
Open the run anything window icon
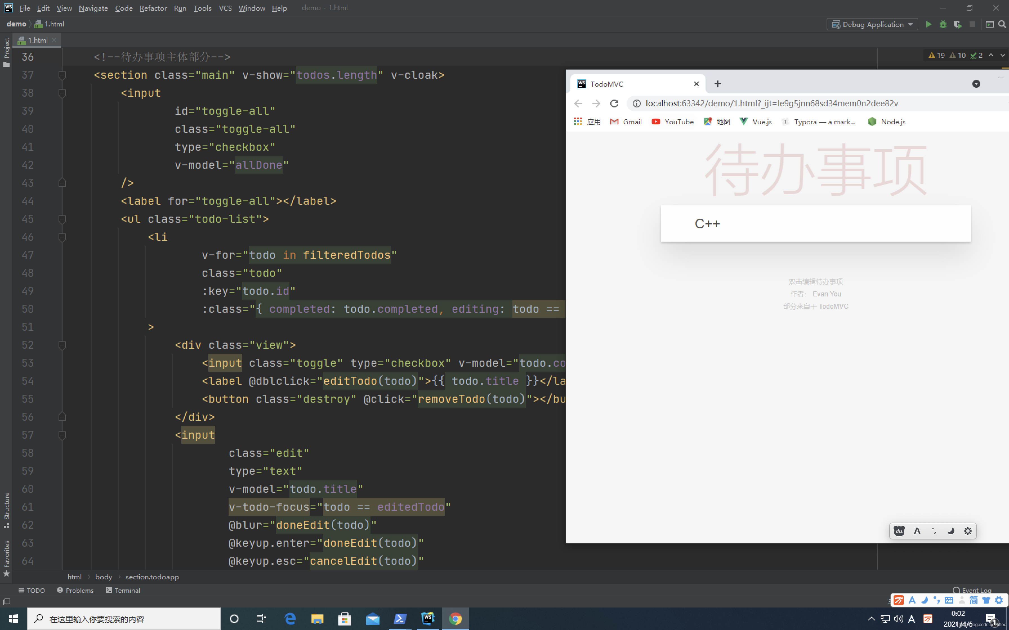(989, 24)
